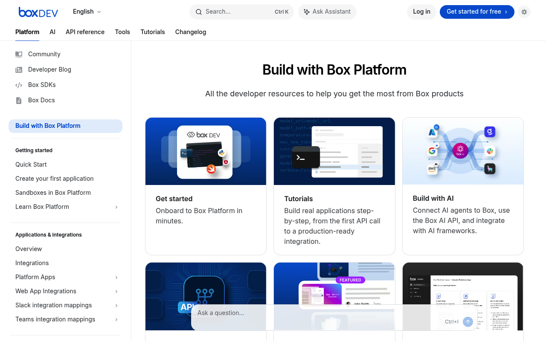Image resolution: width=546 pixels, height=341 pixels.
Task: Click the Developer Blog newspaper icon
Action: [x=19, y=69]
